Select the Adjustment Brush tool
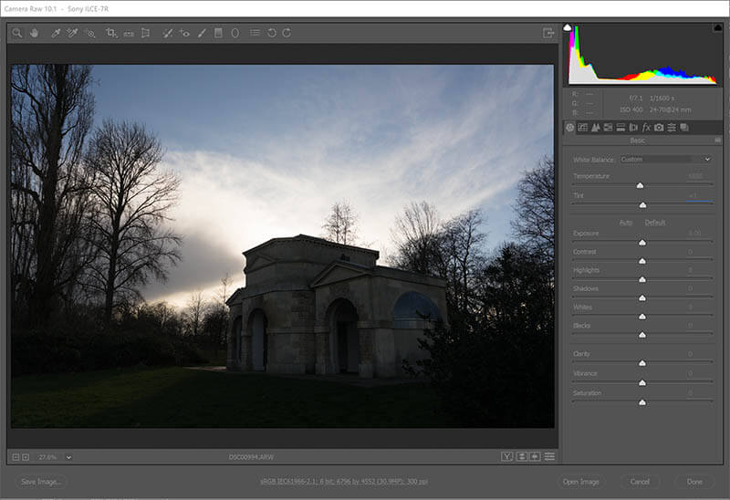The height and width of the screenshot is (500, 730). 202,33
